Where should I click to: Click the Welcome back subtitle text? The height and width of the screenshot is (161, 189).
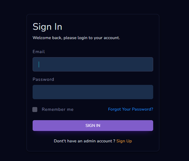[76, 38]
